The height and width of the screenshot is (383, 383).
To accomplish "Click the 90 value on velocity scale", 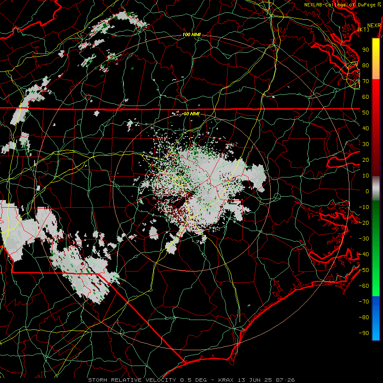I will 366,50.
